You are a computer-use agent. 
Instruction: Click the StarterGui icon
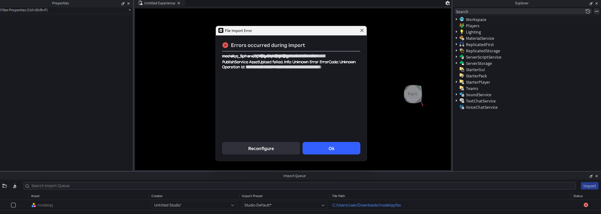point(462,70)
